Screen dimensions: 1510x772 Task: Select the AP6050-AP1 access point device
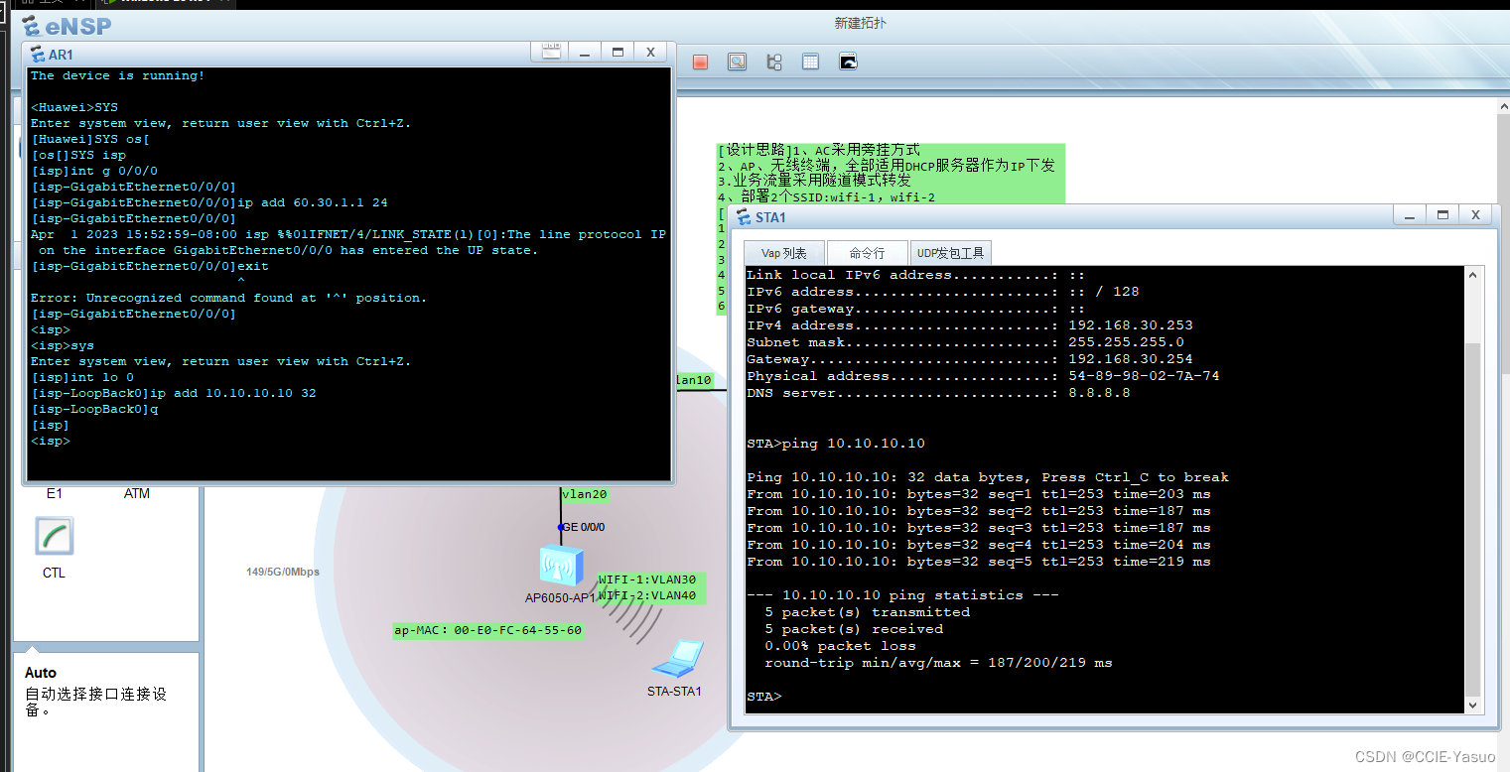[562, 566]
